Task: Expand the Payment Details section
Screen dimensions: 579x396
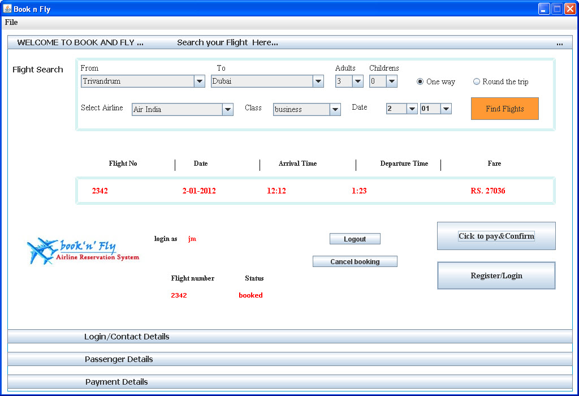Action: [x=290, y=382]
